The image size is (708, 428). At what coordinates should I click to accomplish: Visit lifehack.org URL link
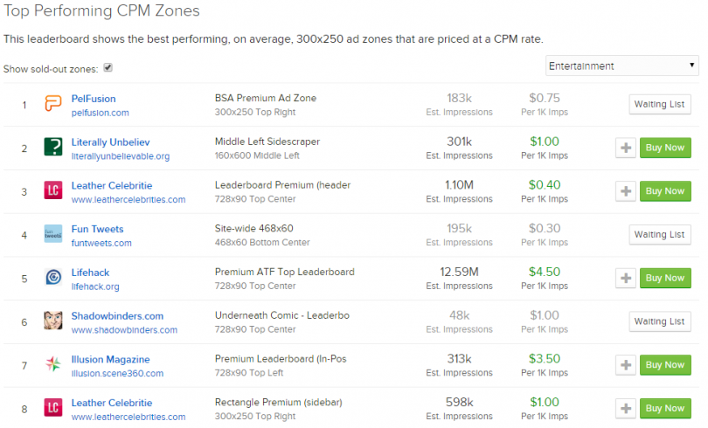coord(95,286)
